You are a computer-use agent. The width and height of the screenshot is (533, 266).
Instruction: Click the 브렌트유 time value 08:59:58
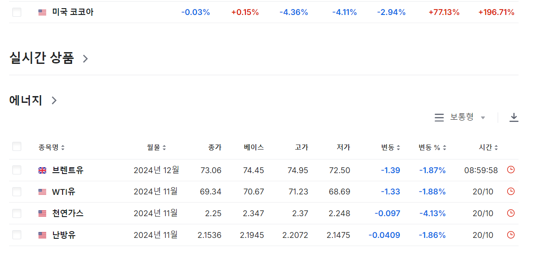click(x=481, y=170)
